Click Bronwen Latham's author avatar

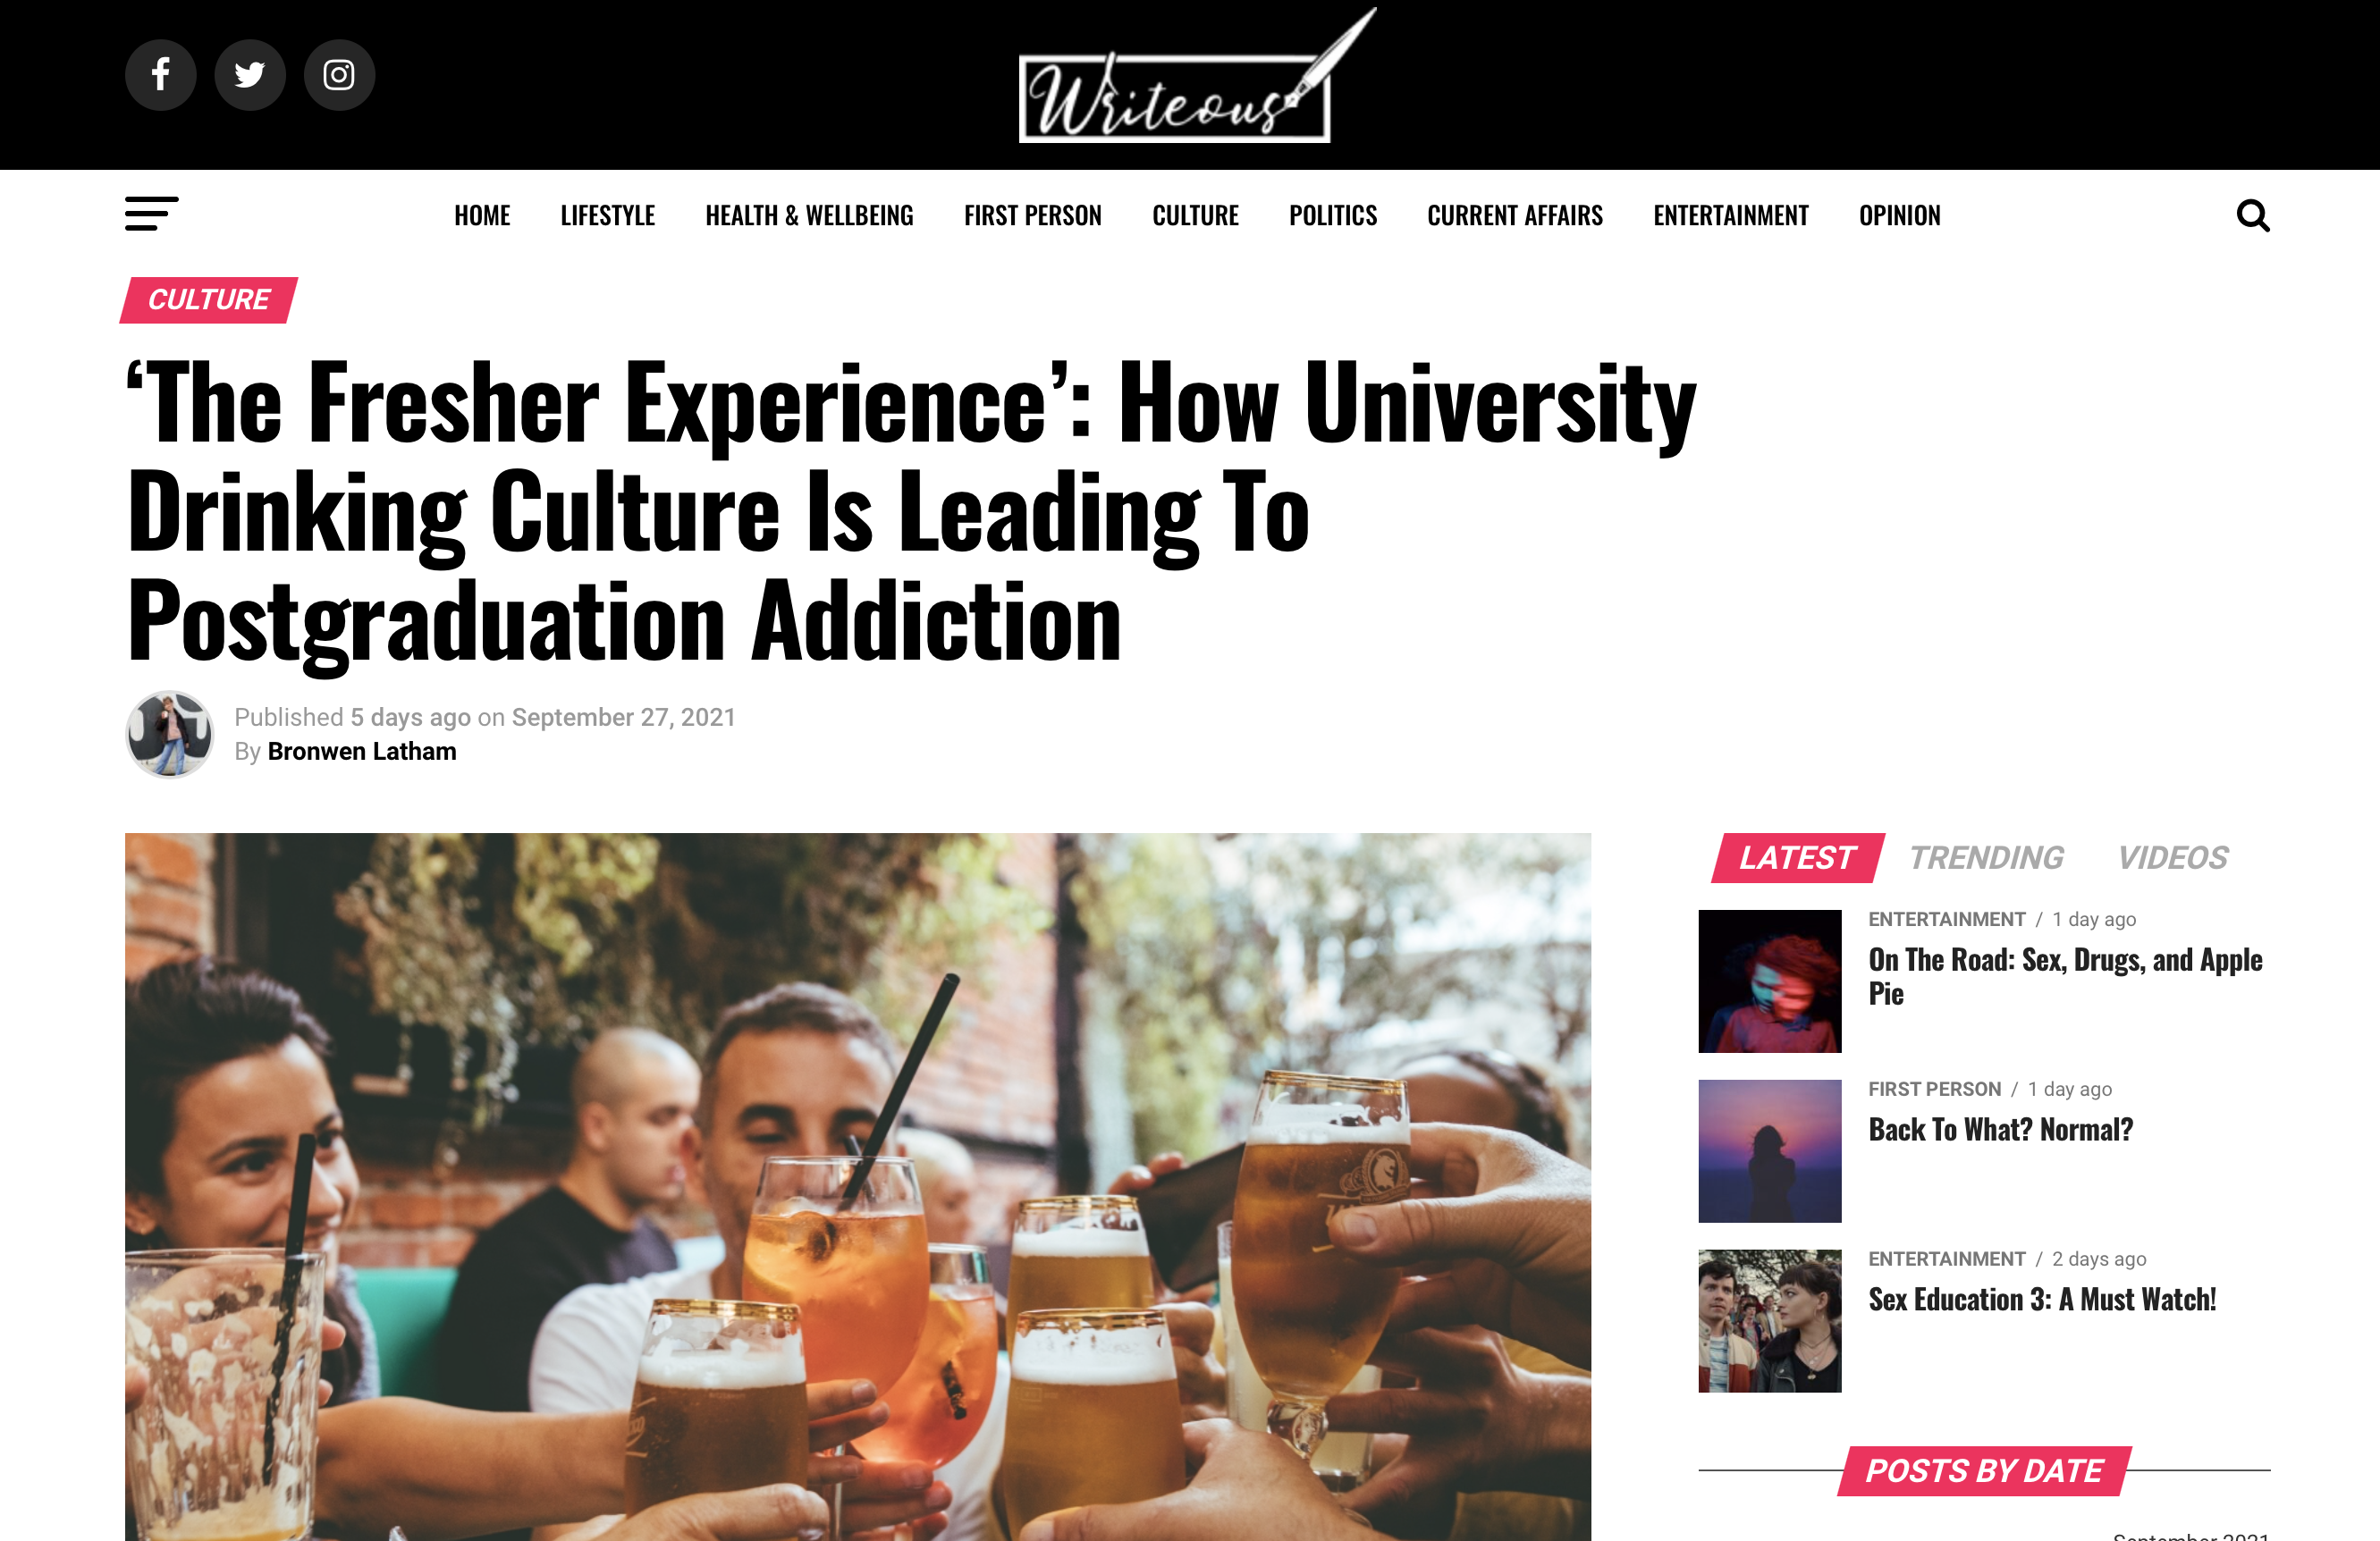click(x=169, y=734)
